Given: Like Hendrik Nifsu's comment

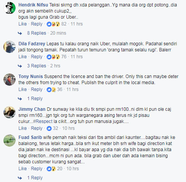Looking at the screenshot, I should click(x=23, y=24).
